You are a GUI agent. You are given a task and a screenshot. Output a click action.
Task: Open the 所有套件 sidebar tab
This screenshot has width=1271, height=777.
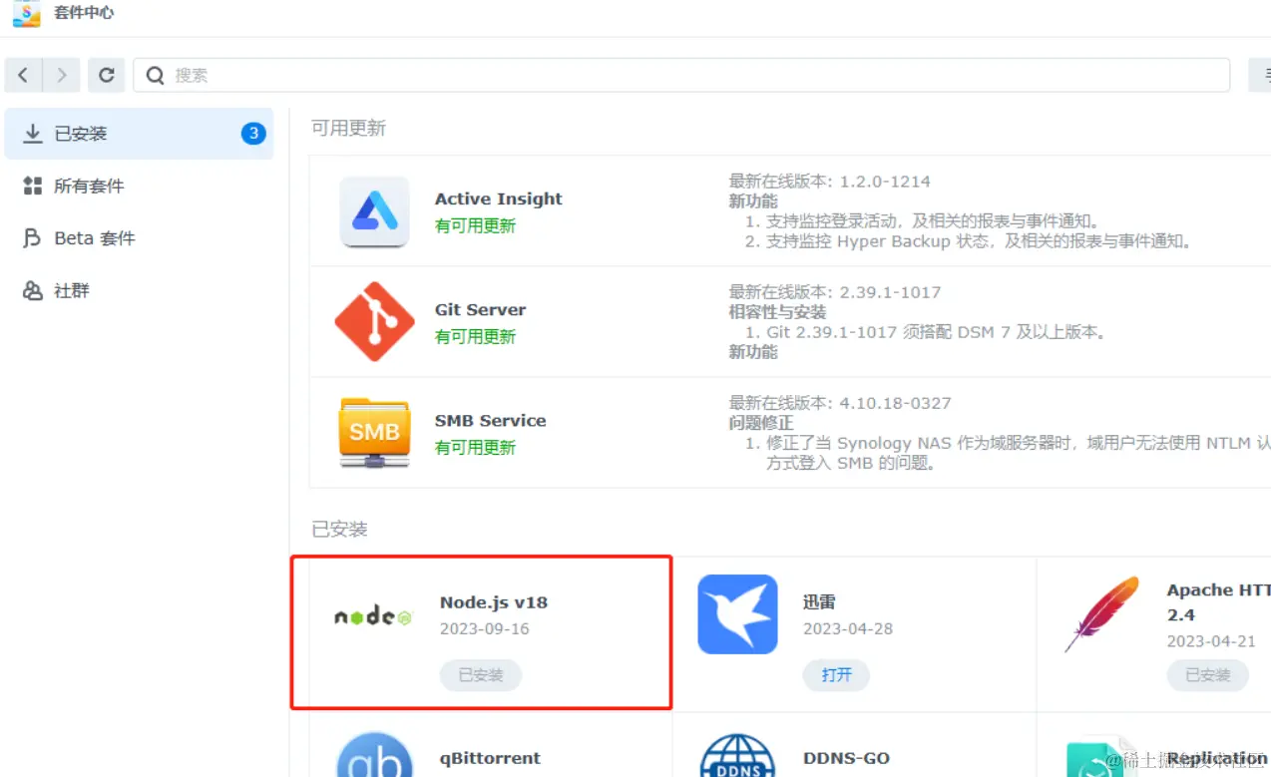(x=139, y=187)
